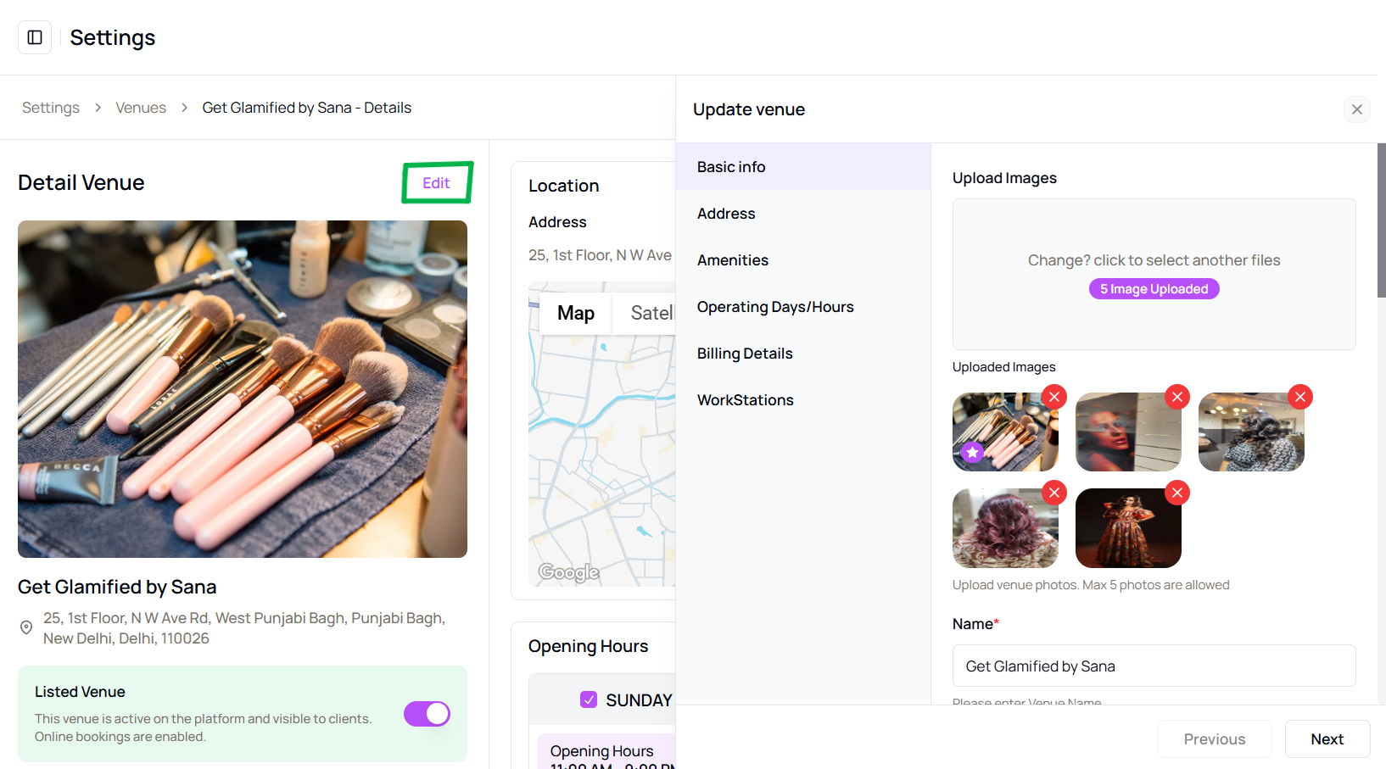This screenshot has width=1386, height=769.
Task: Click the star cover badge on first image
Action: [973, 453]
